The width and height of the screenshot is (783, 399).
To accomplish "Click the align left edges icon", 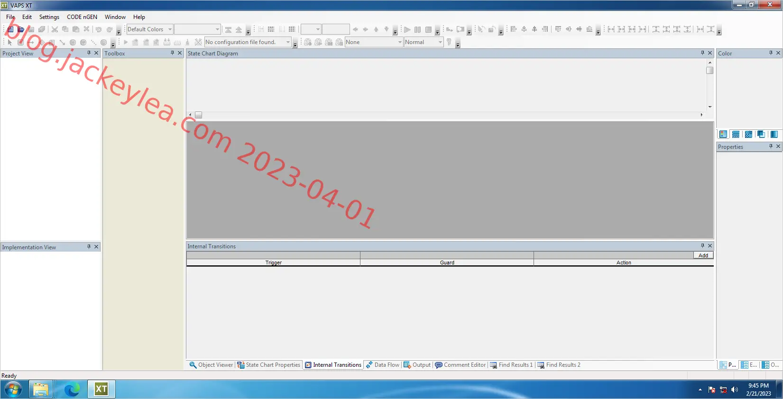I will pyautogui.click(x=514, y=29).
